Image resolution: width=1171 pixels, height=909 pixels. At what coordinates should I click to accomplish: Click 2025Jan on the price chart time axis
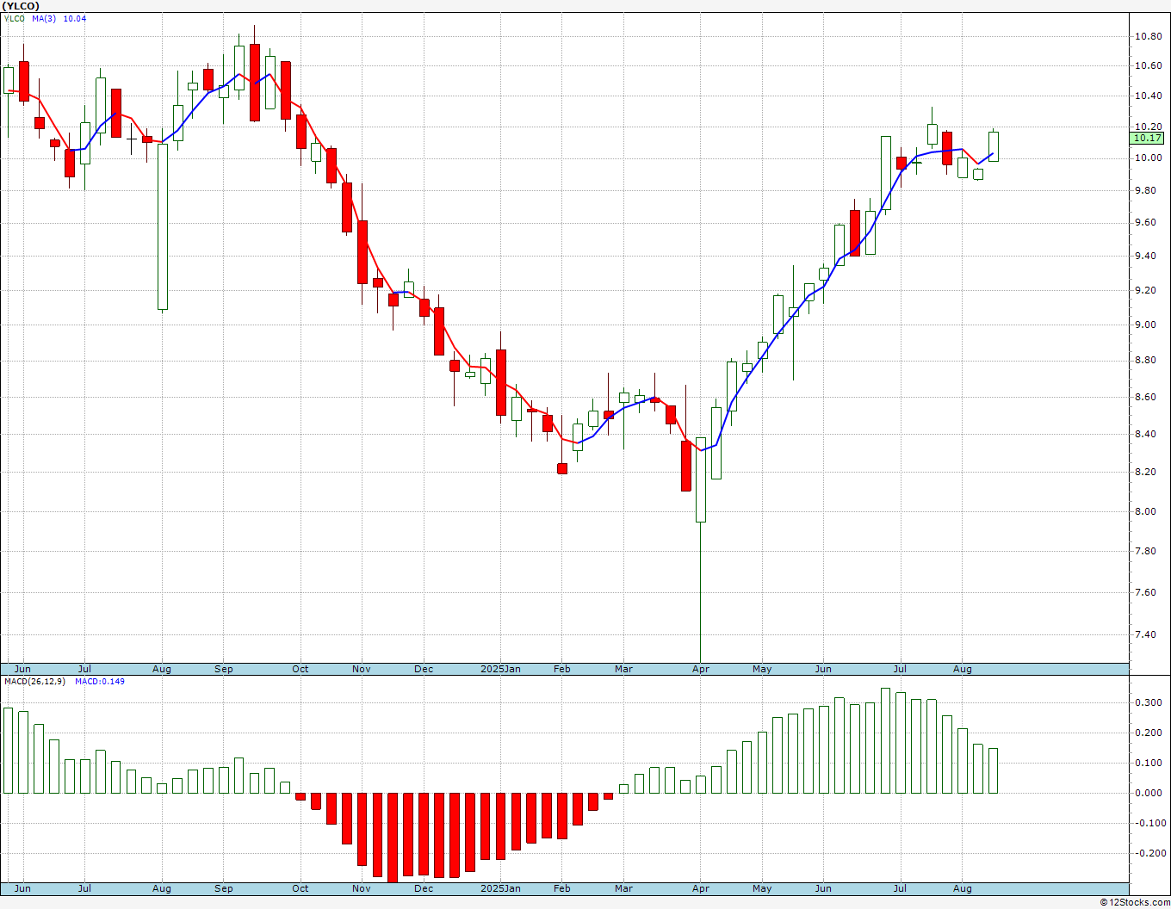coord(500,669)
